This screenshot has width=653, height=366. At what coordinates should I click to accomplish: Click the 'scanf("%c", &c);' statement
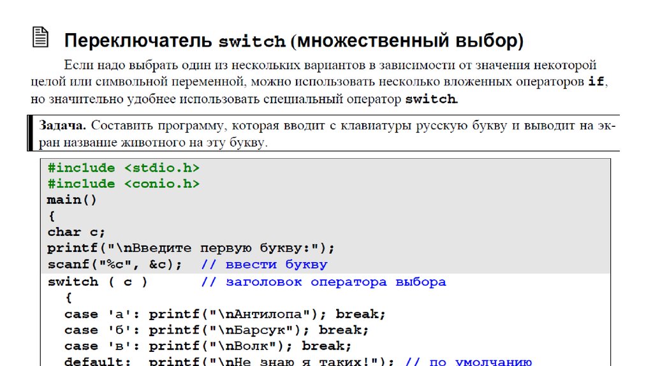coord(115,265)
